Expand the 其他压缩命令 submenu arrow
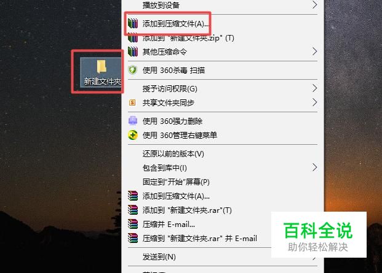 point(314,52)
